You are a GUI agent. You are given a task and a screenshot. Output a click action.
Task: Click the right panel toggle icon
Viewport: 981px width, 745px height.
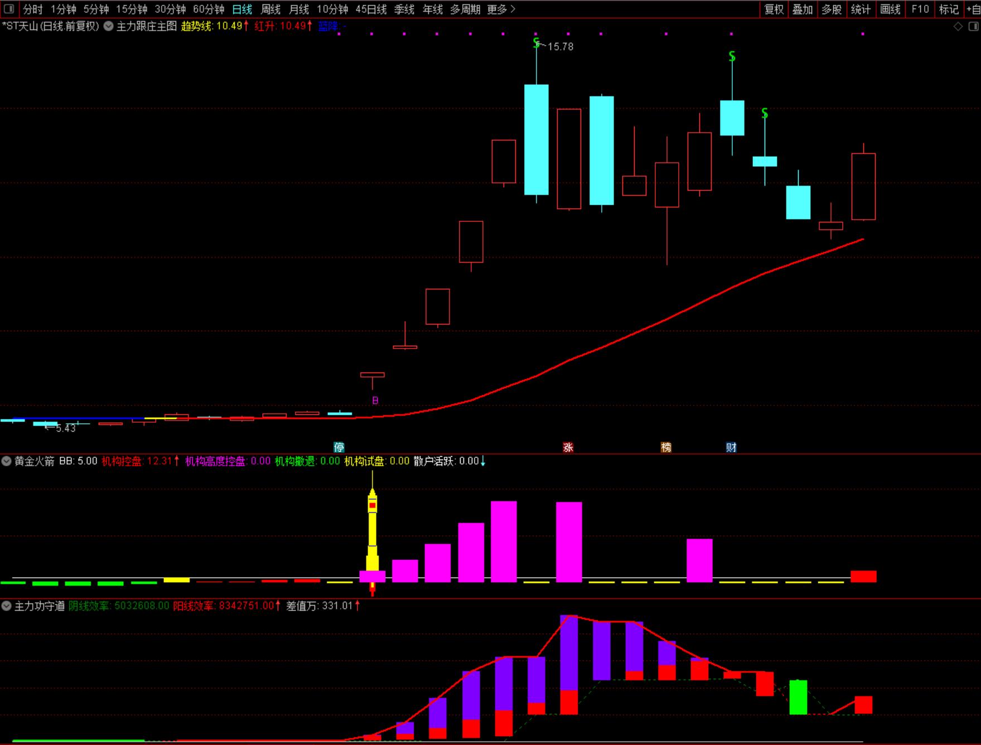(x=973, y=26)
